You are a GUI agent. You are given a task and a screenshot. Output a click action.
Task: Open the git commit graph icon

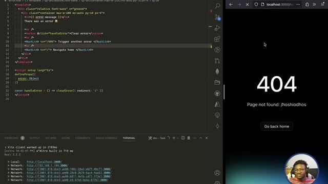(217, 126)
